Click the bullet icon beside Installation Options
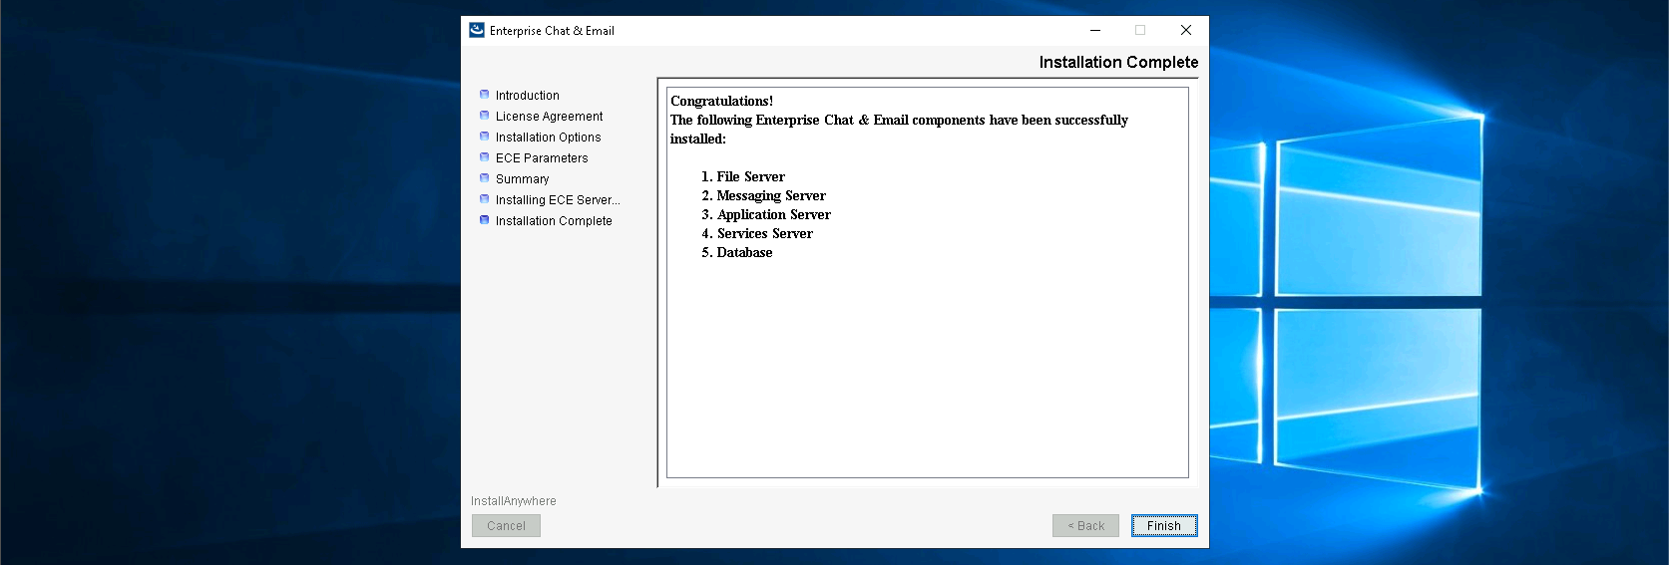Screen dimensions: 1669x565 (x=485, y=137)
